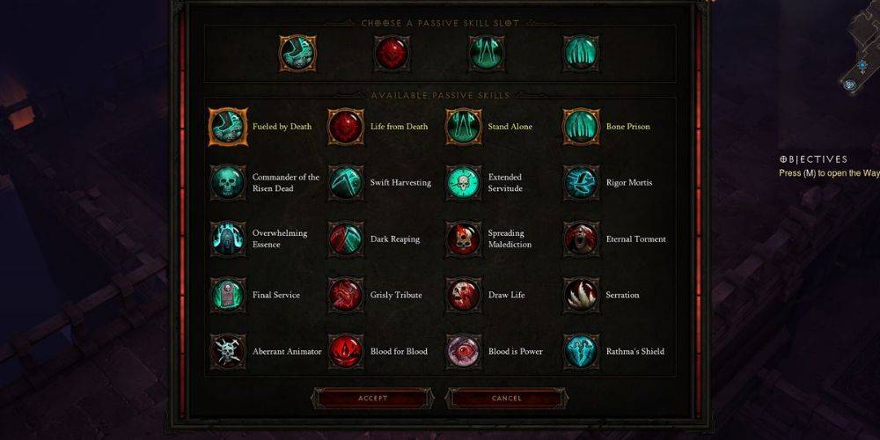
Task: Pick the Grisly Tribute passive skill
Action: [376, 295]
